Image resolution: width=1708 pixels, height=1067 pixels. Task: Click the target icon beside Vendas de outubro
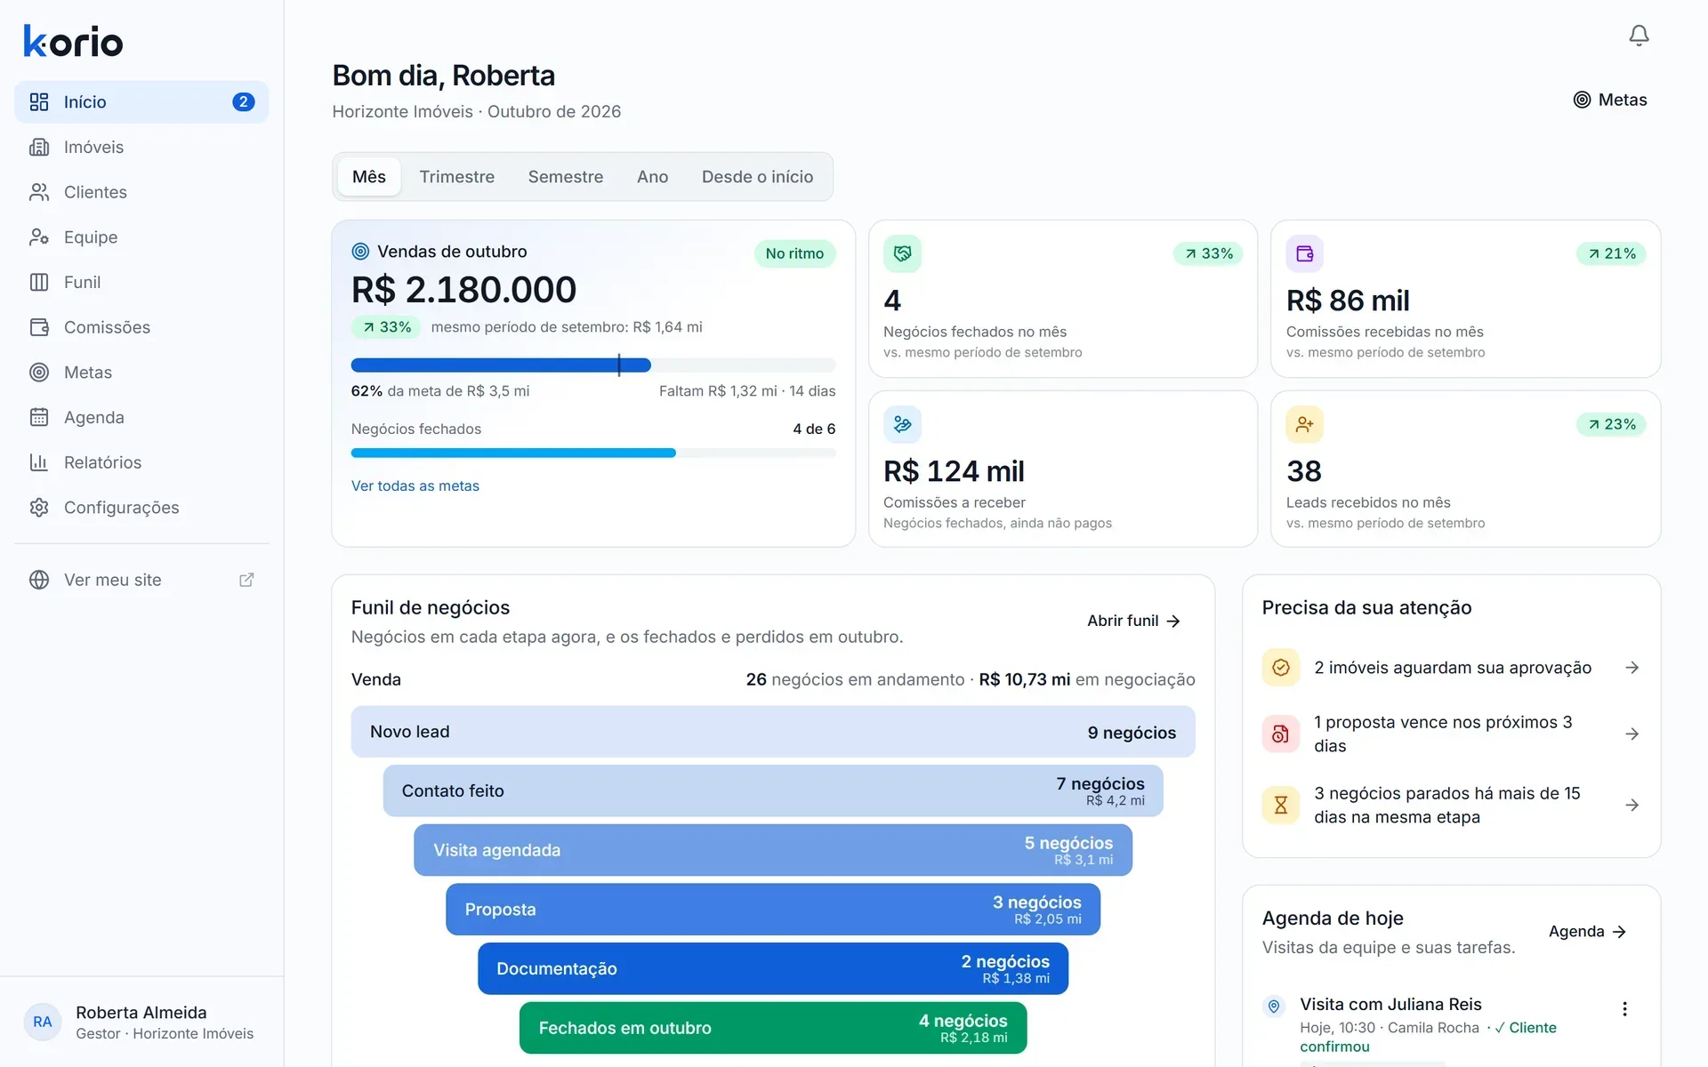click(x=360, y=252)
